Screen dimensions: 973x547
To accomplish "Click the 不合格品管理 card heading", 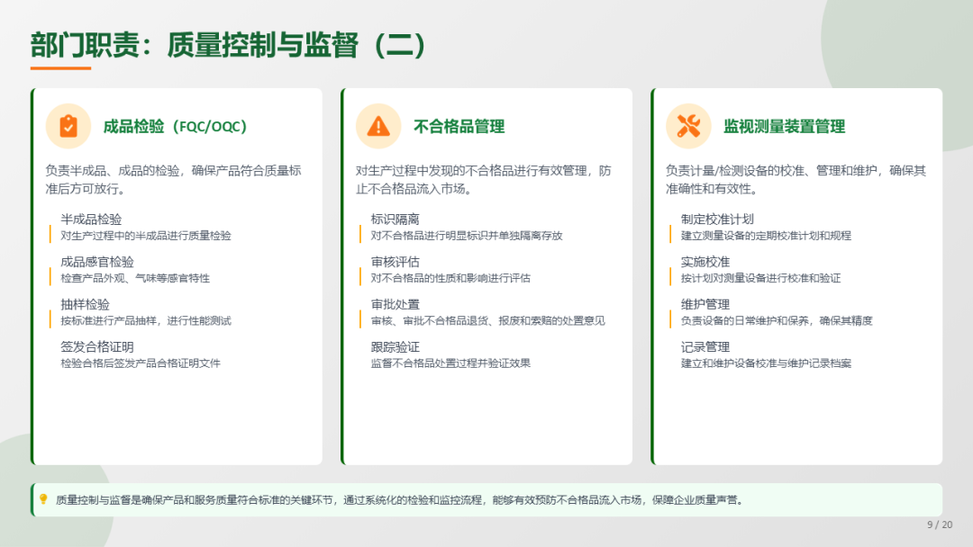I will 459,127.
